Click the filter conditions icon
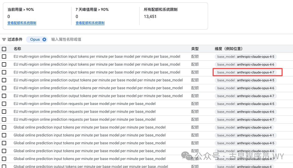 4,39
